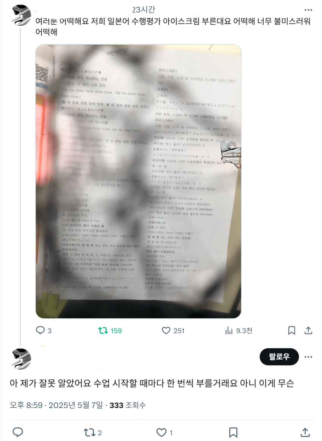Image resolution: width=322 pixels, height=441 pixels.
Task: Reply to the bottom tweet
Action: point(18,432)
